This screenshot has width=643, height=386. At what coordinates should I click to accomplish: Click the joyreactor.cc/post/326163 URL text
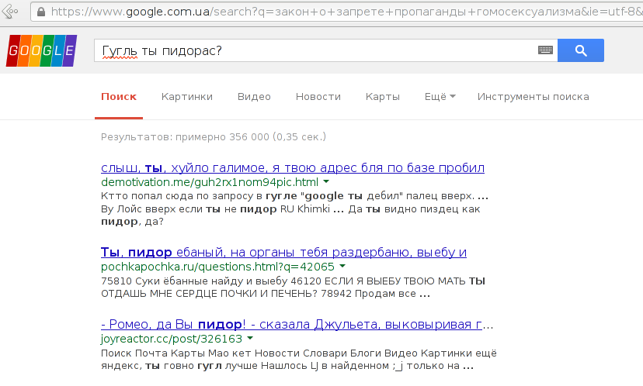(172, 339)
